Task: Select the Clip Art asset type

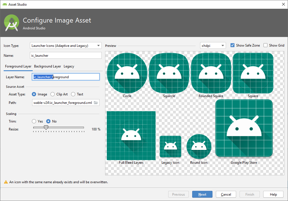Action: tap(52, 94)
